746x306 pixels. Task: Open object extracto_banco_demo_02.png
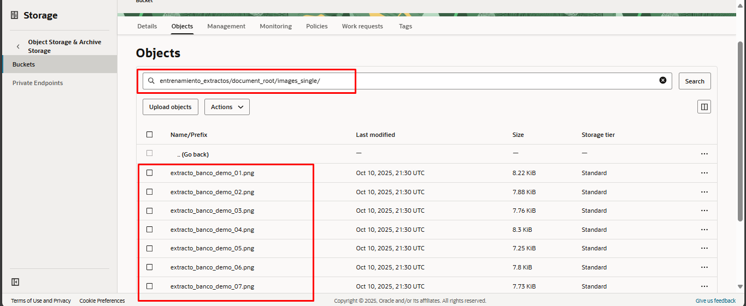click(x=212, y=192)
